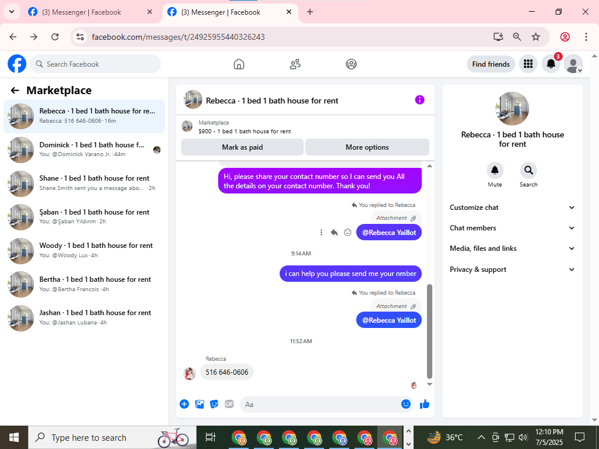Click the browser address bar URL

point(178,37)
